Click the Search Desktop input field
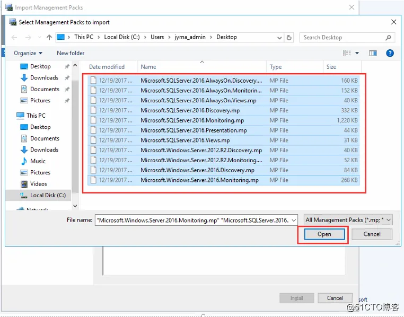Viewport: 404px width, 317px height. coord(344,38)
